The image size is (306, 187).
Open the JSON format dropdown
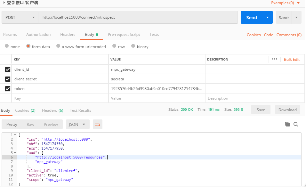point(77,124)
